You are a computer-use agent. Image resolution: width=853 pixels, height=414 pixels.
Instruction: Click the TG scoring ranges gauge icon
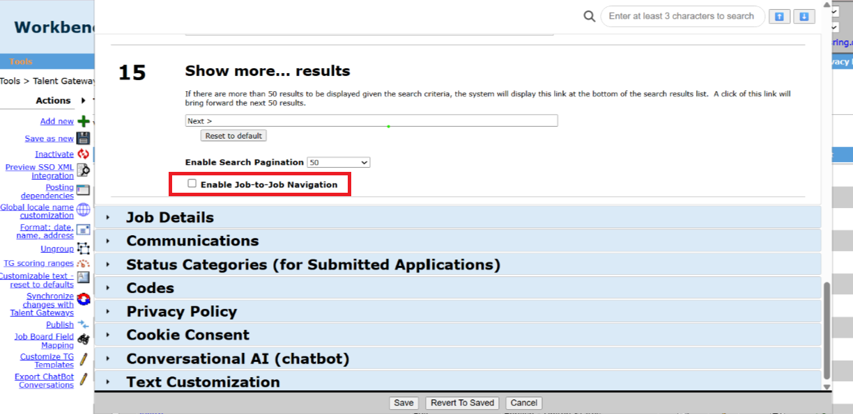pos(84,264)
